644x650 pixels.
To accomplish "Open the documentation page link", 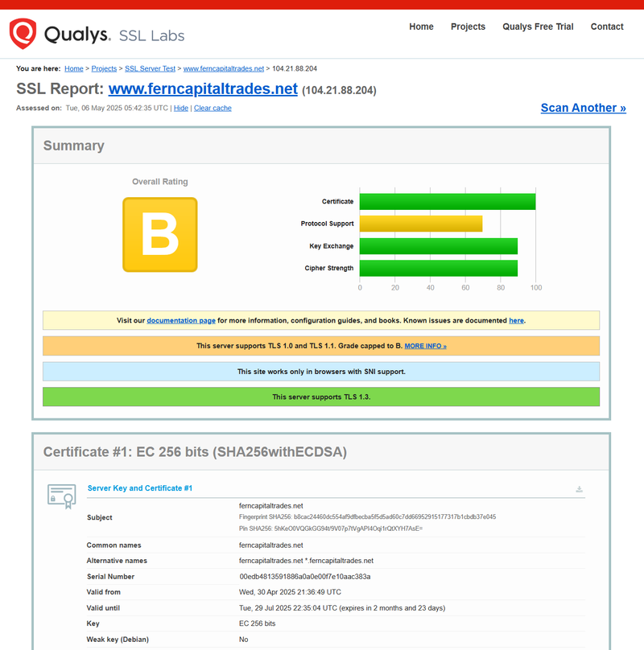I will point(181,320).
